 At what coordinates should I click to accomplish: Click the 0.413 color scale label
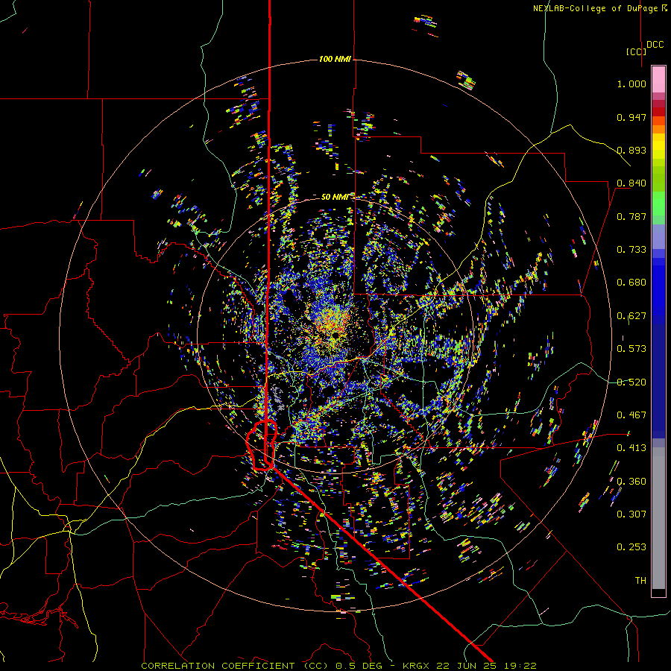click(x=631, y=448)
